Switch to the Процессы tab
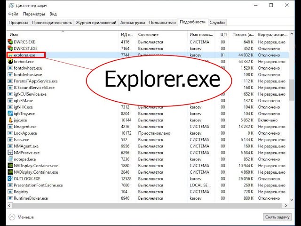301x226 pixels. pos(18,23)
